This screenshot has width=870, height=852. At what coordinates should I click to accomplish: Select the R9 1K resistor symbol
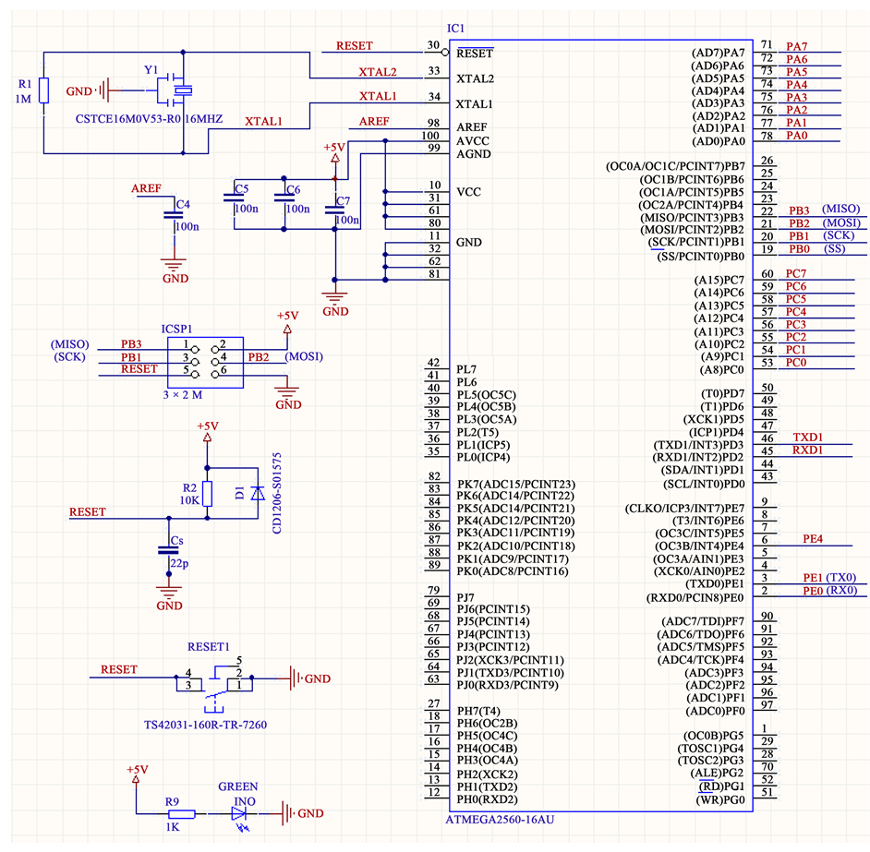181,813
